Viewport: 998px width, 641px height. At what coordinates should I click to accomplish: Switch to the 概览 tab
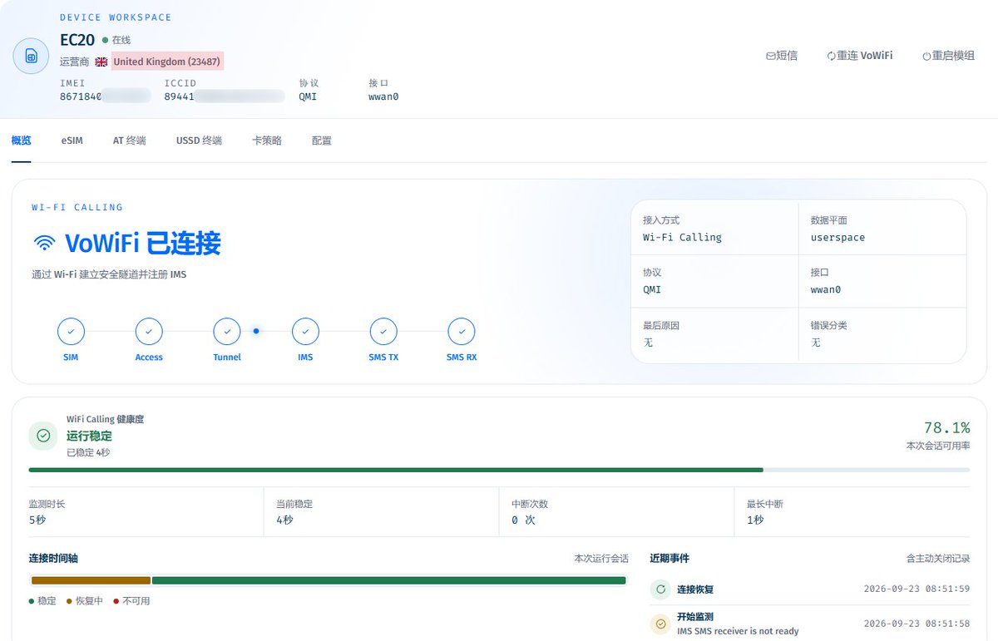[21, 141]
